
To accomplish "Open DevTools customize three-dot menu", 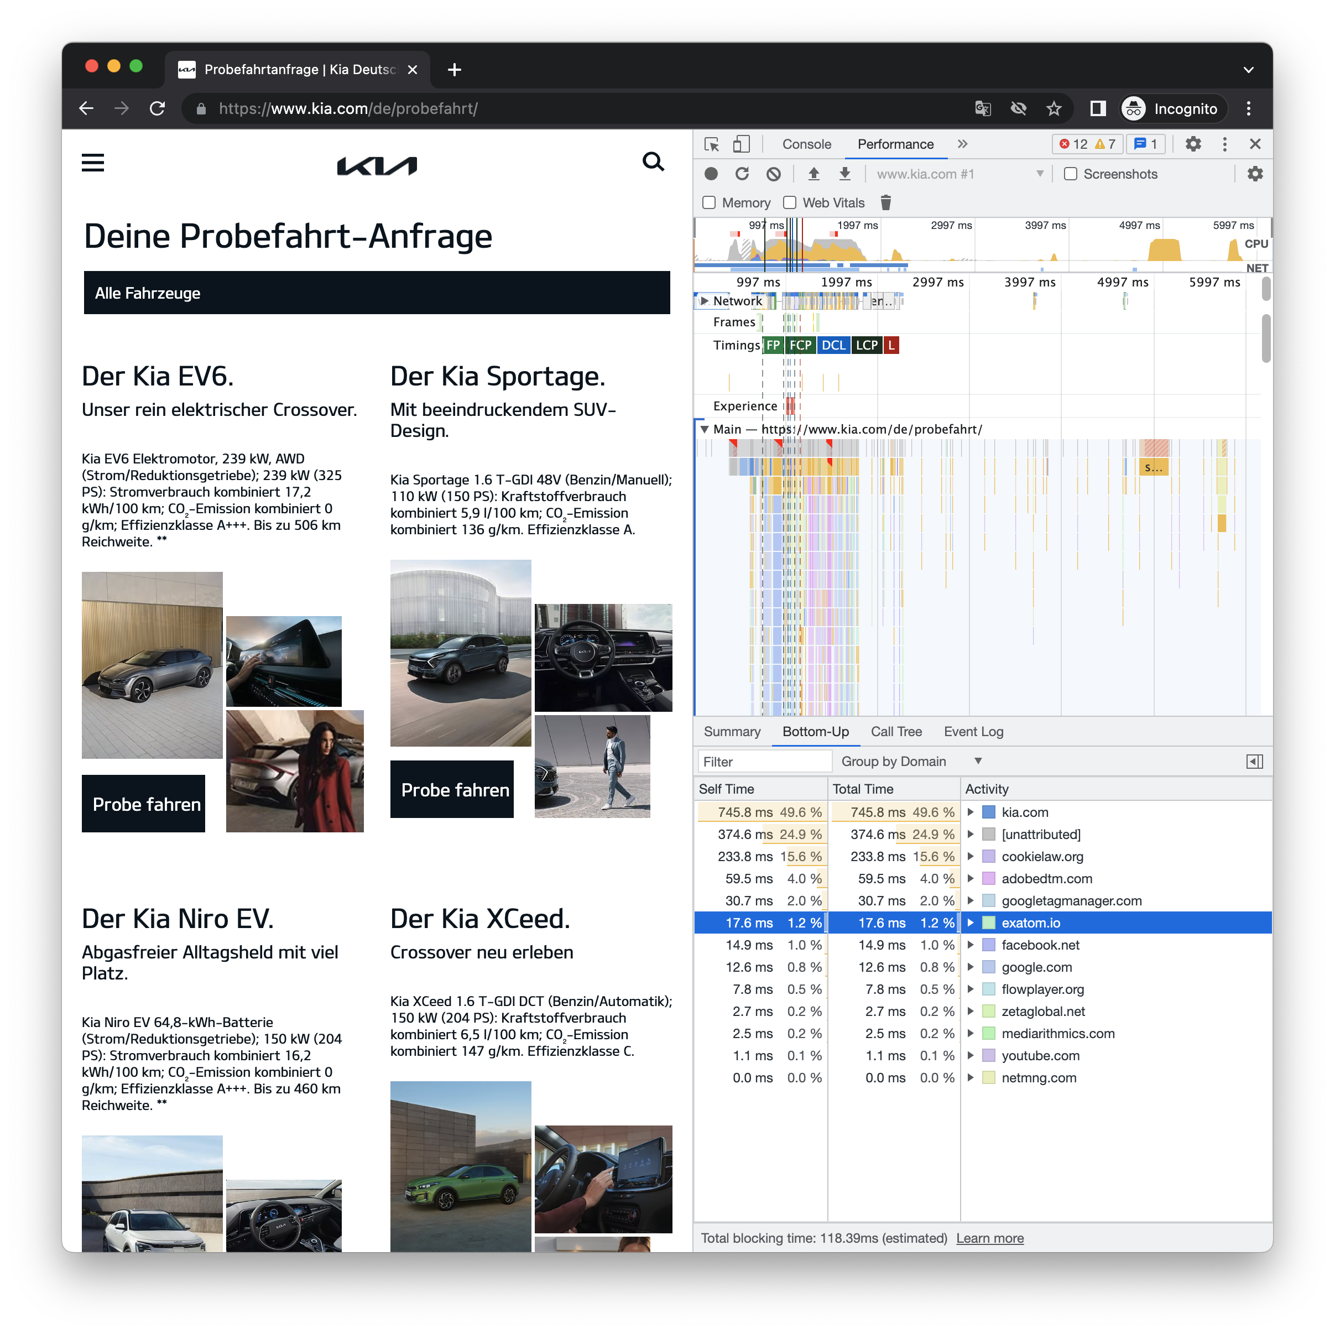I will click(x=1224, y=144).
